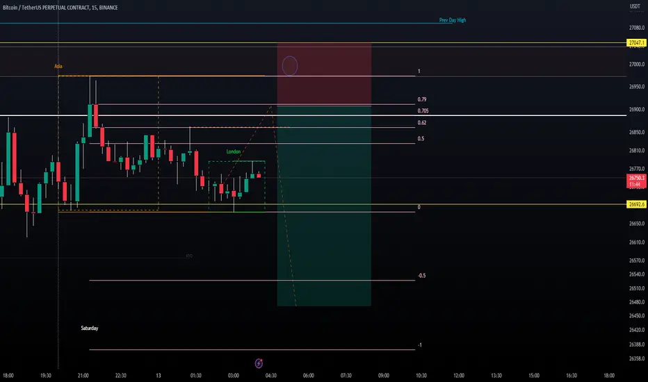The height and width of the screenshot is (382, 648).
Task: Click the USDT currency label
Action: tap(635, 6)
